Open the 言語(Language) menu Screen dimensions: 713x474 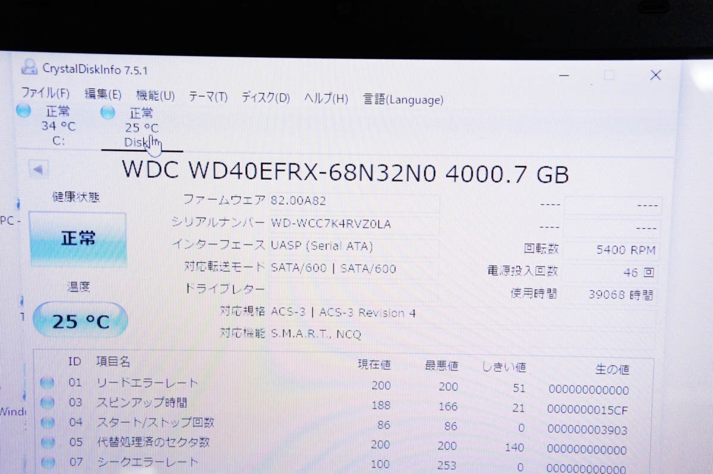click(403, 99)
